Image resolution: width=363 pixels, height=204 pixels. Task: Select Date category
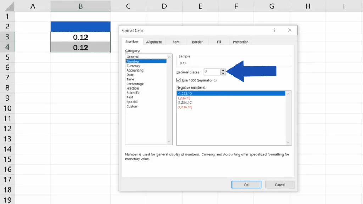point(146,75)
